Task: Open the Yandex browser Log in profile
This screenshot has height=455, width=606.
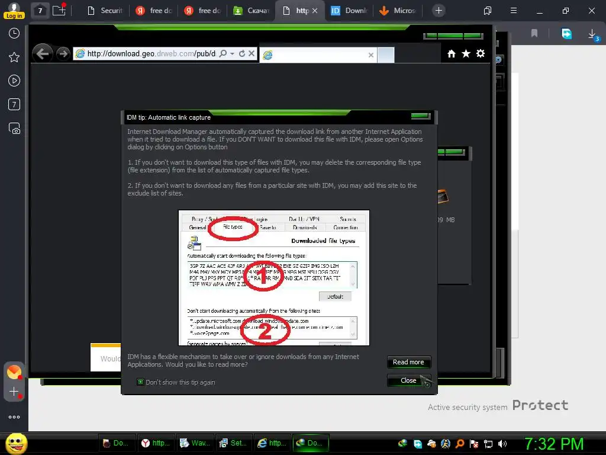Action: click(14, 11)
